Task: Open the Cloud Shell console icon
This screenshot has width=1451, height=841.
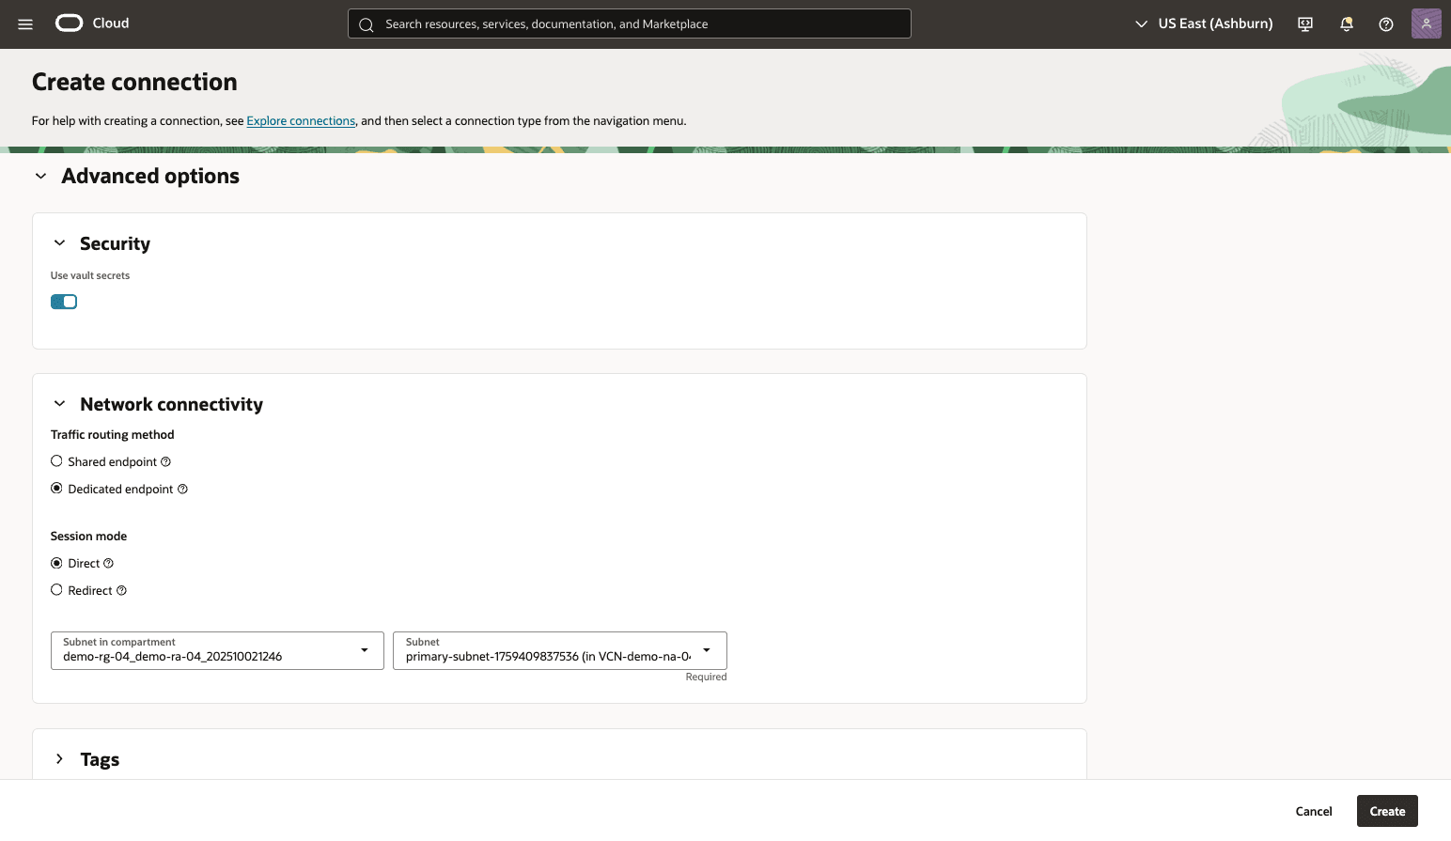Action: click(1304, 23)
